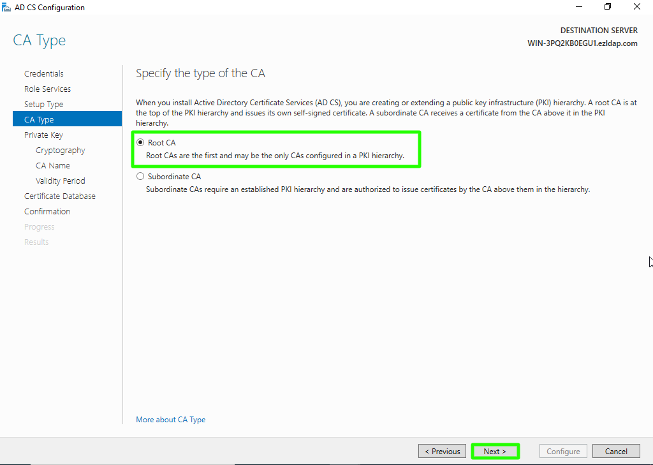Go to the Credentials step

tap(44, 74)
